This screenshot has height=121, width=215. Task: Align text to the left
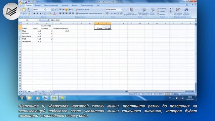[60, 13]
